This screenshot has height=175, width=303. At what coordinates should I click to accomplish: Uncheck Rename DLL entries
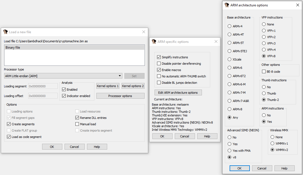(x=77, y=118)
